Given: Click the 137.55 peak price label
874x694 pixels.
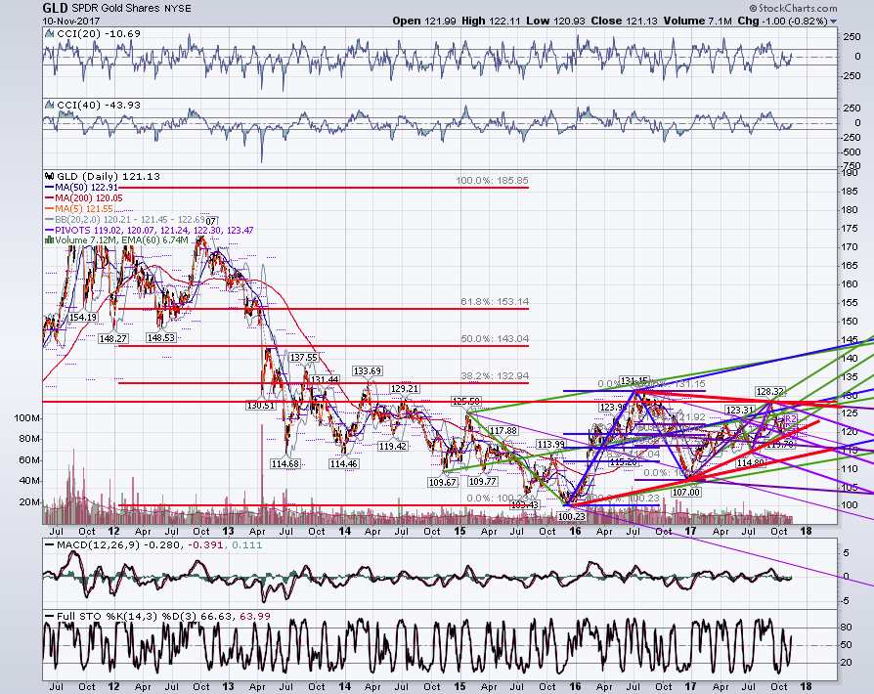Looking at the screenshot, I should pos(303,358).
